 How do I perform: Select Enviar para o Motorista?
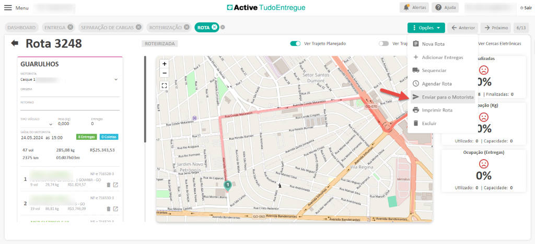point(443,97)
